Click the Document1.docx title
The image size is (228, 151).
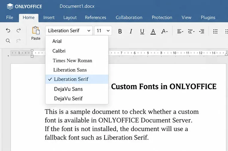pyautogui.click(x=77, y=6)
